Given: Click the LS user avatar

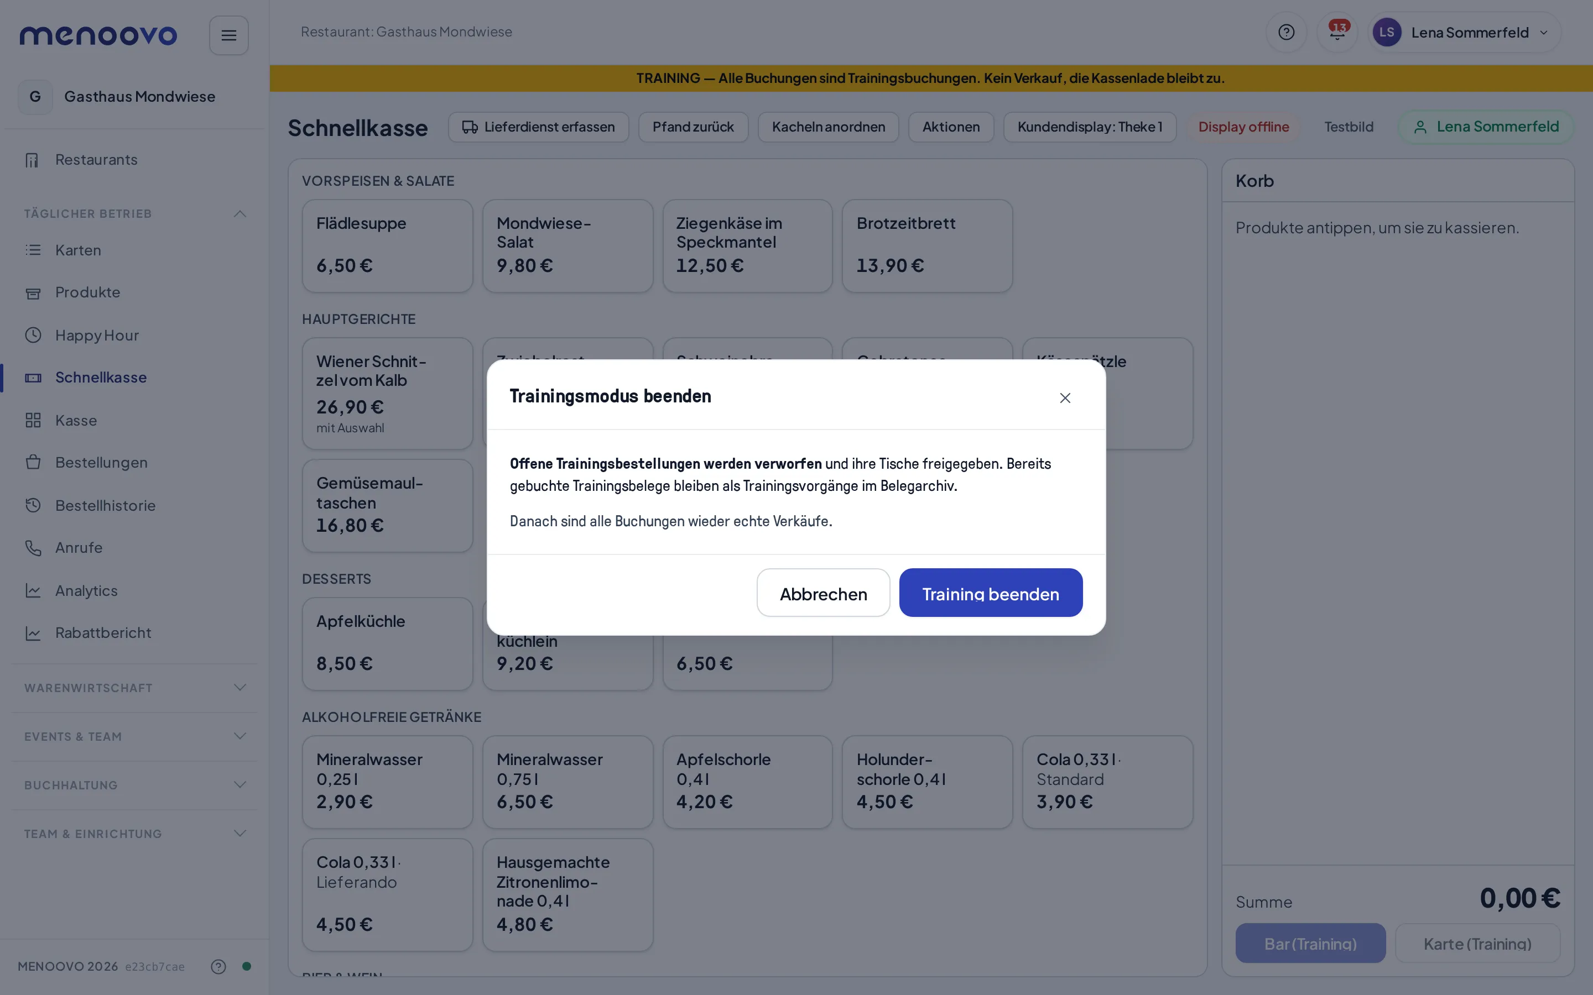Looking at the screenshot, I should coord(1386,32).
